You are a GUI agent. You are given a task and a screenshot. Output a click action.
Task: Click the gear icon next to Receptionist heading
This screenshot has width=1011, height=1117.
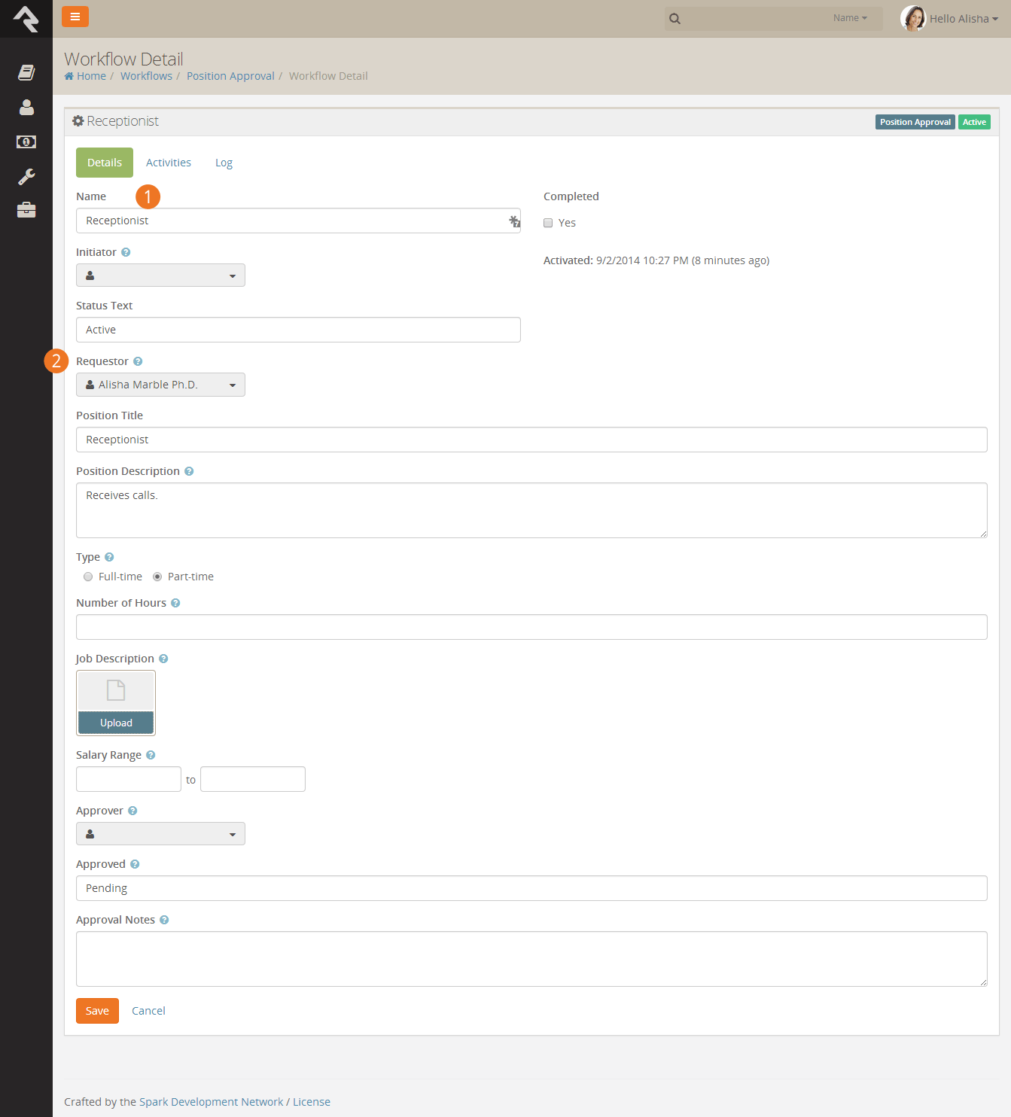click(78, 121)
